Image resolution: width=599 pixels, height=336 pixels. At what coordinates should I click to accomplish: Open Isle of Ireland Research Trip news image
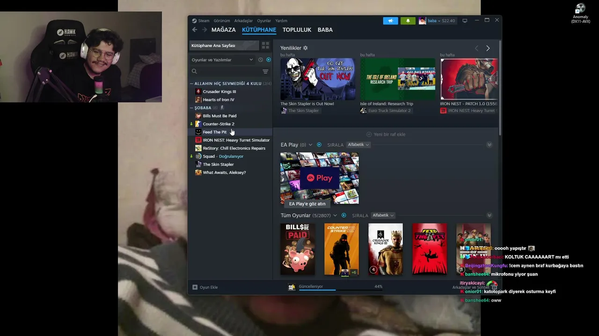[x=398, y=79]
